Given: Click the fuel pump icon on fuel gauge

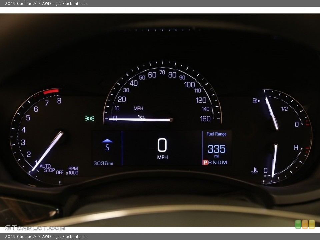Looking at the screenshot, I should pyautogui.click(x=256, y=101).
